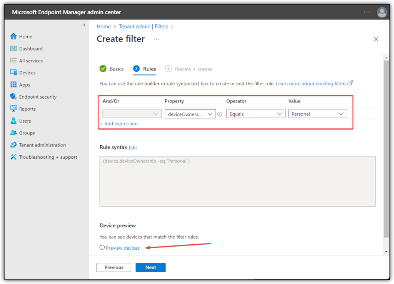Click Edit next to Rule syntax
Screen dimensions: 394x284
coord(133,148)
